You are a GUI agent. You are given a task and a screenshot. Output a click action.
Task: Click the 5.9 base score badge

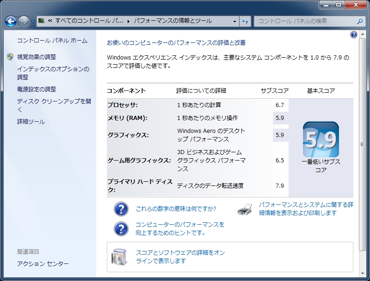[321, 139]
